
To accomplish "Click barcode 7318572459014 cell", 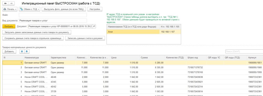I will click(196, 91).
